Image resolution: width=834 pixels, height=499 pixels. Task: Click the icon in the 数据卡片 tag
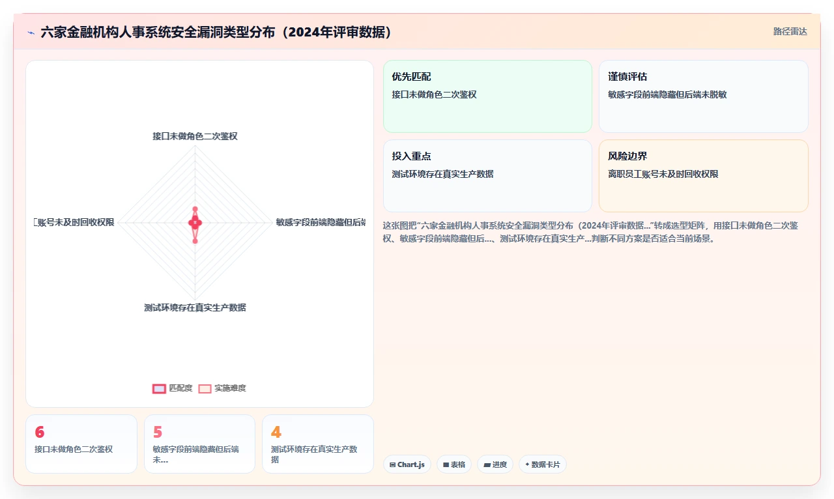click(527, 464)
